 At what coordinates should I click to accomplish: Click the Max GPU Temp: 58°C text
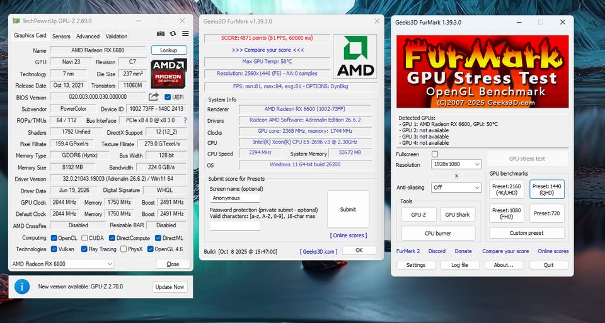[x=267, y=62]
